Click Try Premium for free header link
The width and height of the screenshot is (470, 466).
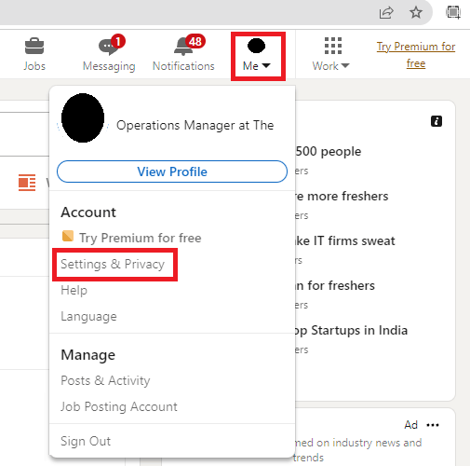coord(416,55)
